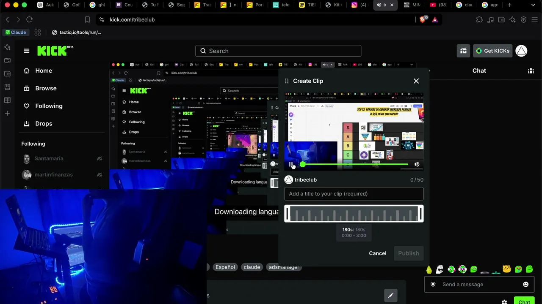Open the tactiq.io bookmark
This screenshot has width=542, height=304.
coord(77,33)
